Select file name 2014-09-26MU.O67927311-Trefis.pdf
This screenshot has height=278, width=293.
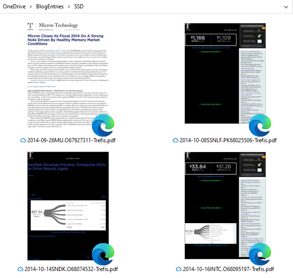coord(72,140)
